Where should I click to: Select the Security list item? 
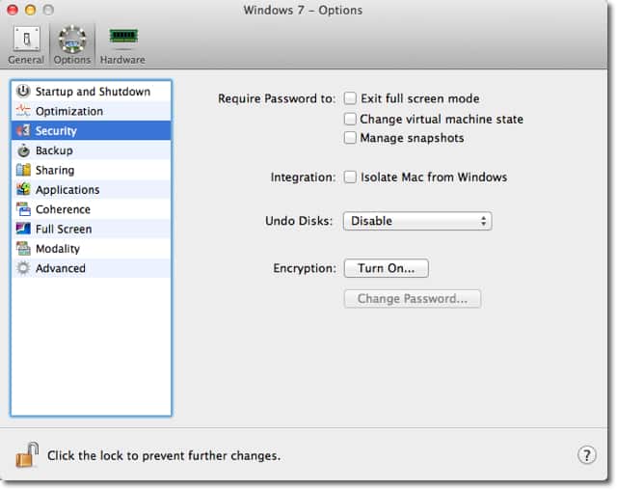coord(92,130)
